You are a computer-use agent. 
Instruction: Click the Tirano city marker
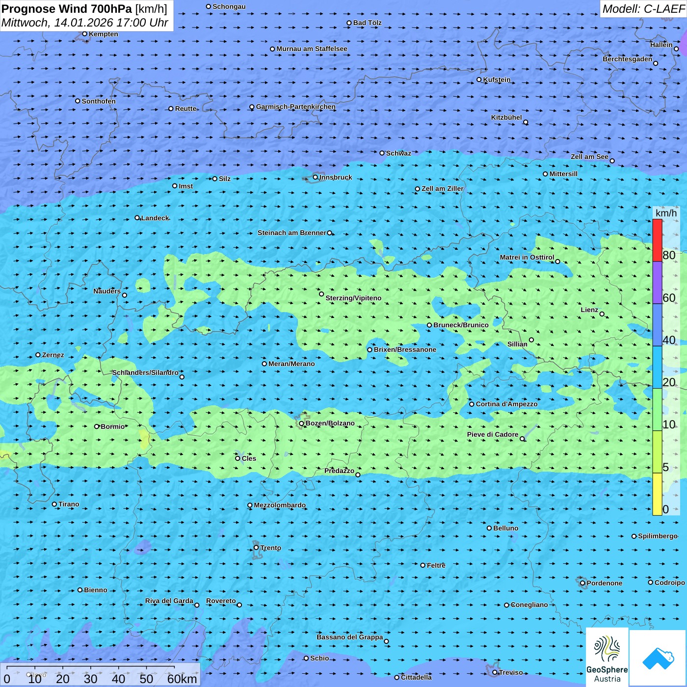[x=54, y=504]
